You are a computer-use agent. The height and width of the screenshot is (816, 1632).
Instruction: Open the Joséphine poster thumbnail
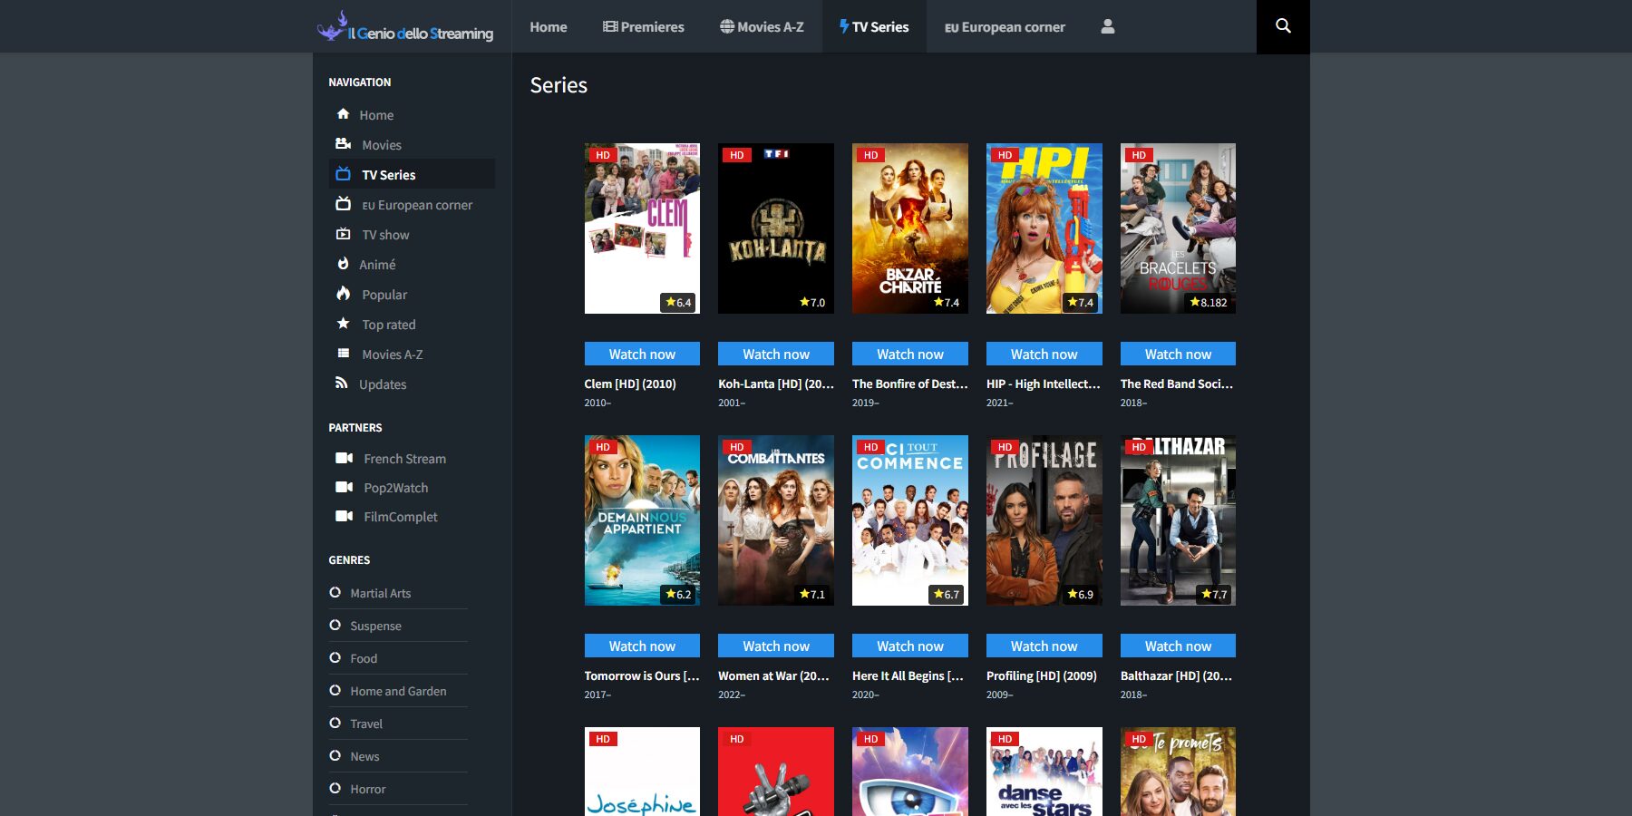(x=642, y=772)
